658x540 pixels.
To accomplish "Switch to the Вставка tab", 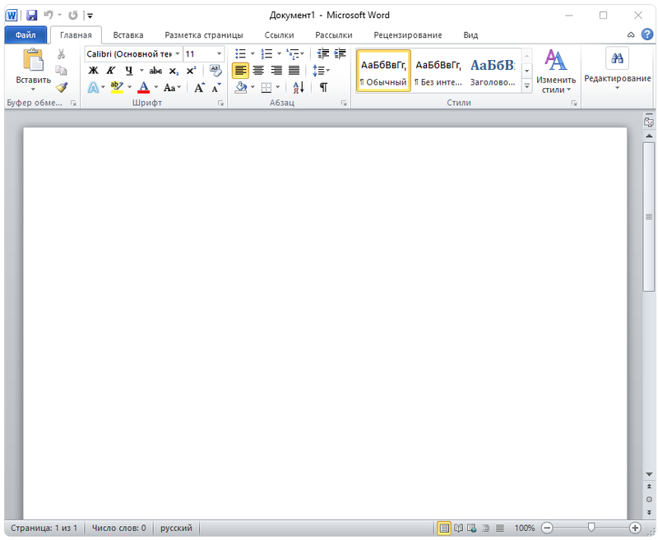I will 128,35.
